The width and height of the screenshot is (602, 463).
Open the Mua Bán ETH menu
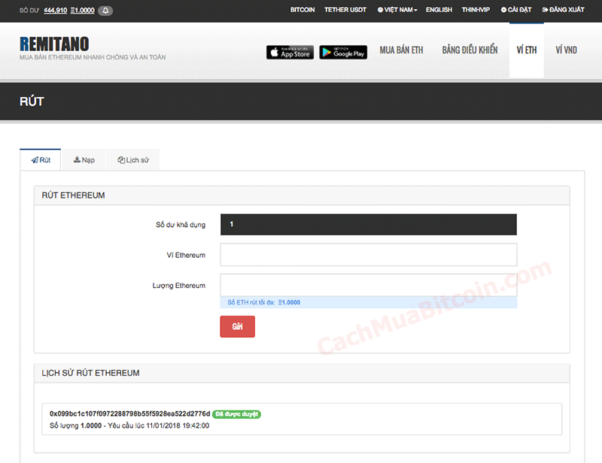[x=401, y=50]
